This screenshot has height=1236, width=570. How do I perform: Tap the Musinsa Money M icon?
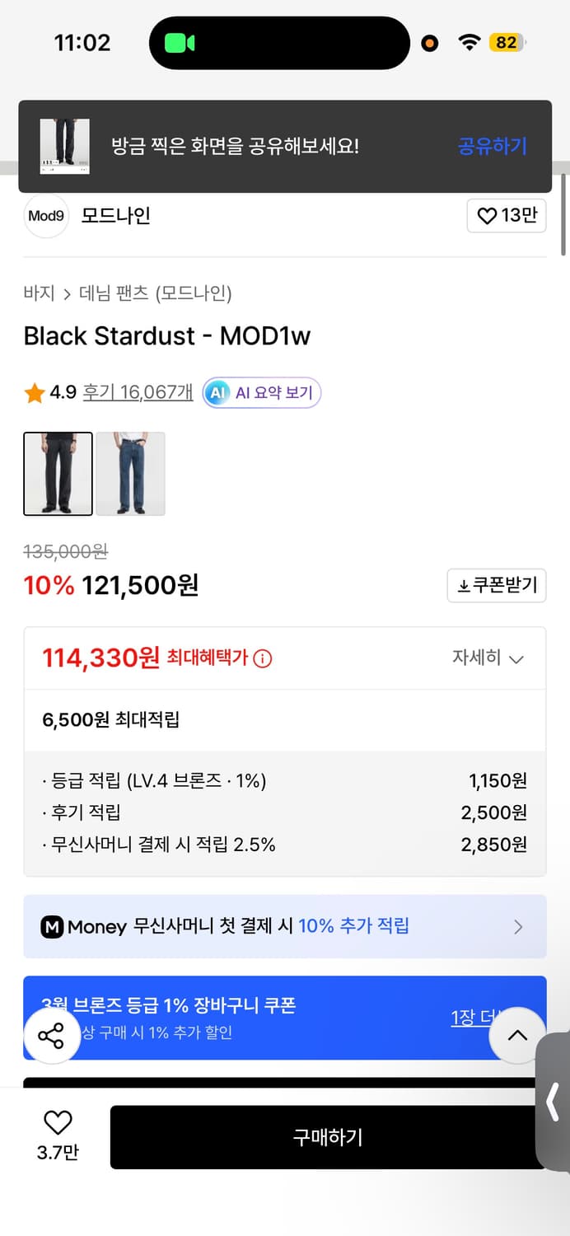(x=54, y=926)
